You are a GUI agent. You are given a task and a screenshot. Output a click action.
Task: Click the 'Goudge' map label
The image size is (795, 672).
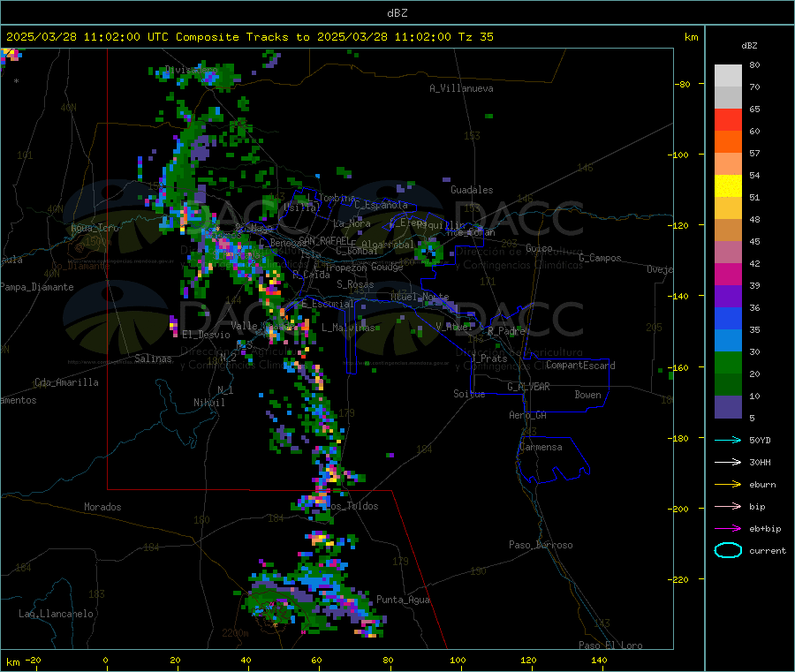click(387, 267)
